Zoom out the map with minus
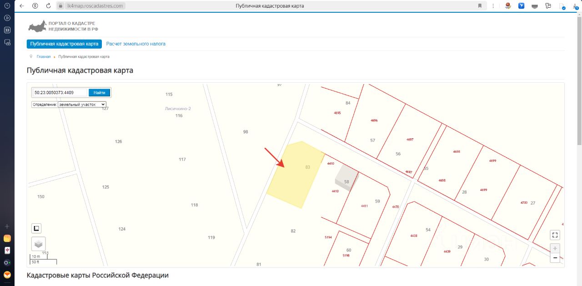This screenshot has width=582, height=286. coord(555,258)
